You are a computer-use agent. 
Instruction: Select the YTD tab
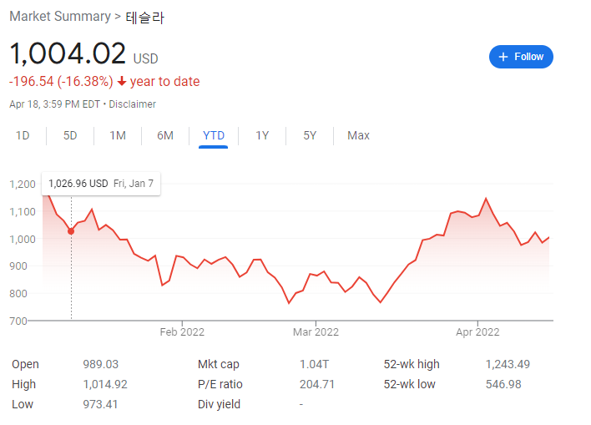(x=214, y=135)
